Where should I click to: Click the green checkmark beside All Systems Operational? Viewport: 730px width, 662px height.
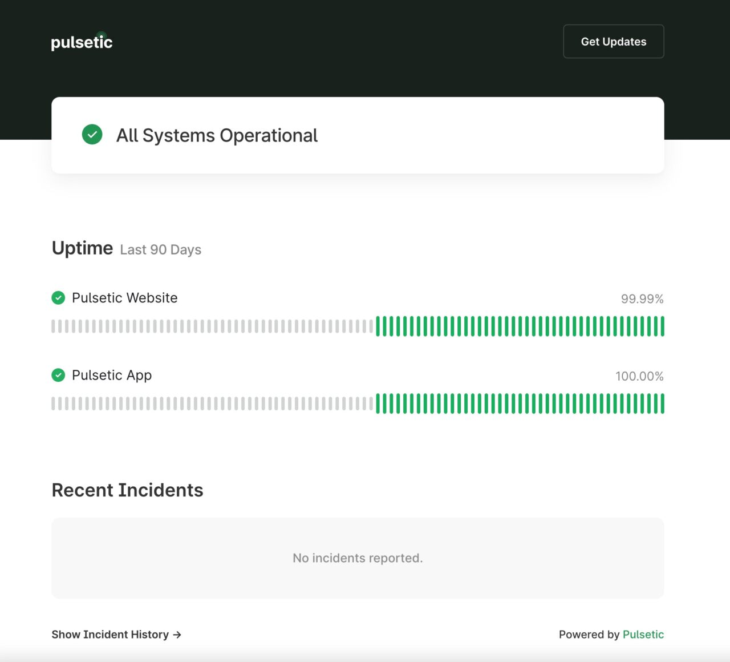92,135
